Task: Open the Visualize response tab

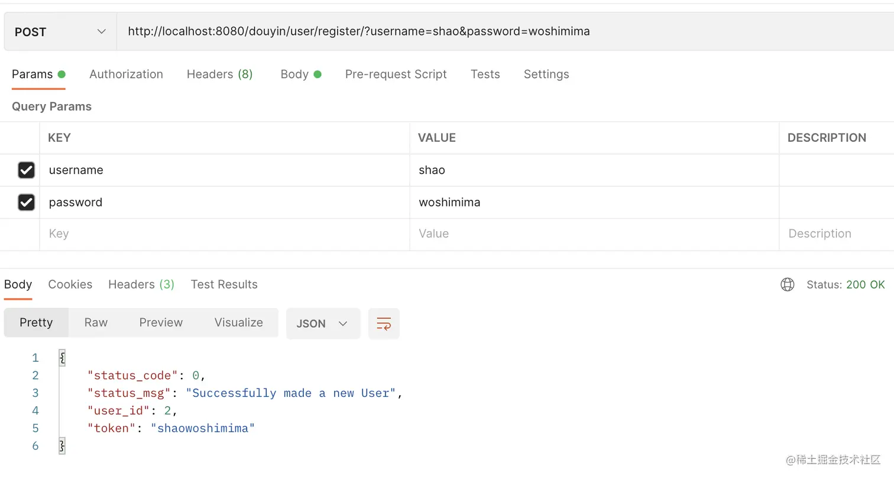Action: click(238, 322)
